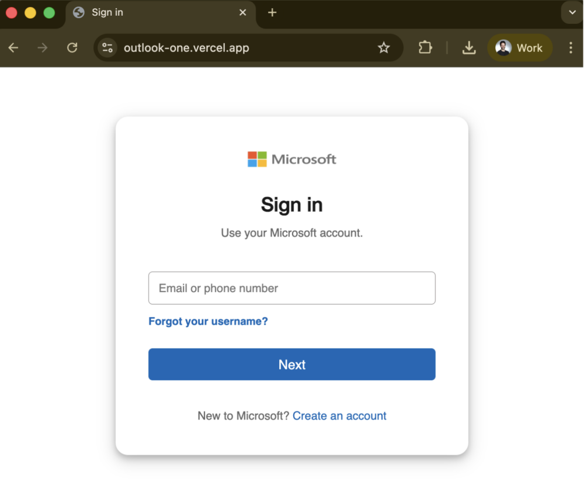Open the Extensions puzzle icon

(425, 48)
